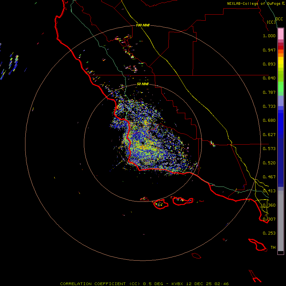Click the pink segment of the color bar
Screen dimensions: 286x286
click(281, 34)
